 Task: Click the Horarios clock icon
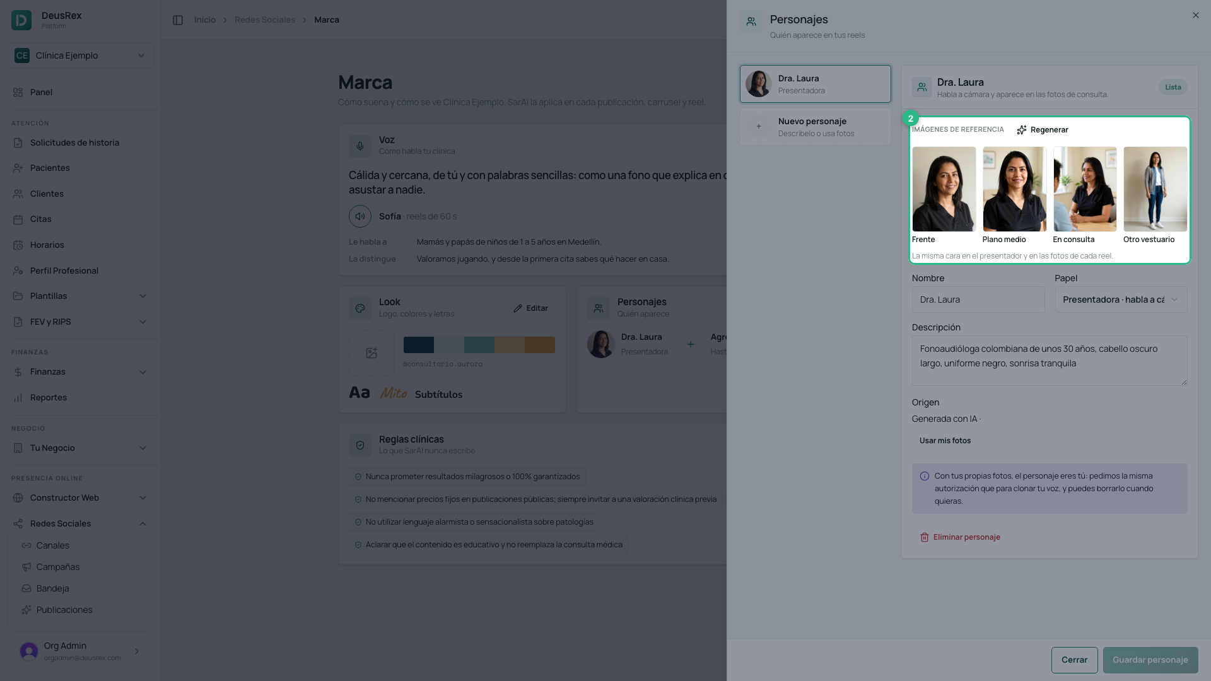[x=18, y=245]
